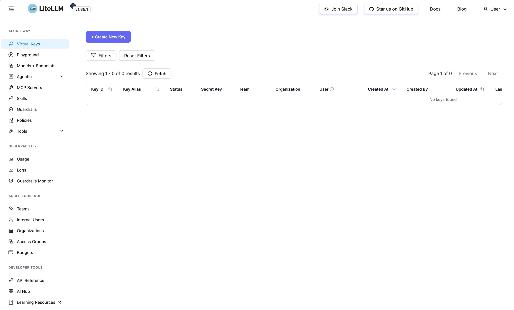The width and height of the screenshot is (514, 310).
Task: Collapse the sidebar with the menu icon
Action: coord(11,9)
